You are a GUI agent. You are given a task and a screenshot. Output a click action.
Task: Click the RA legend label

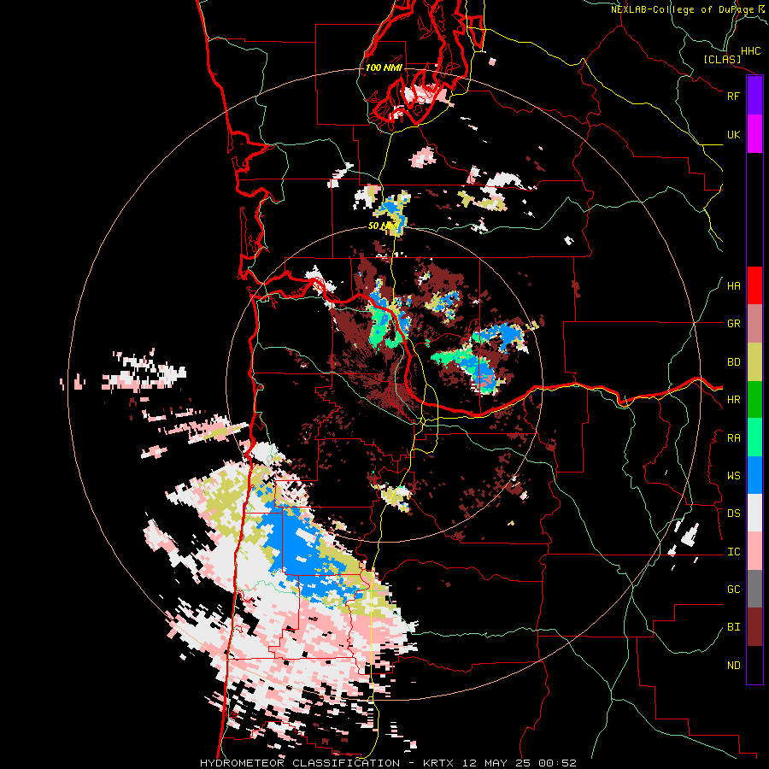(x=733, y=438)
